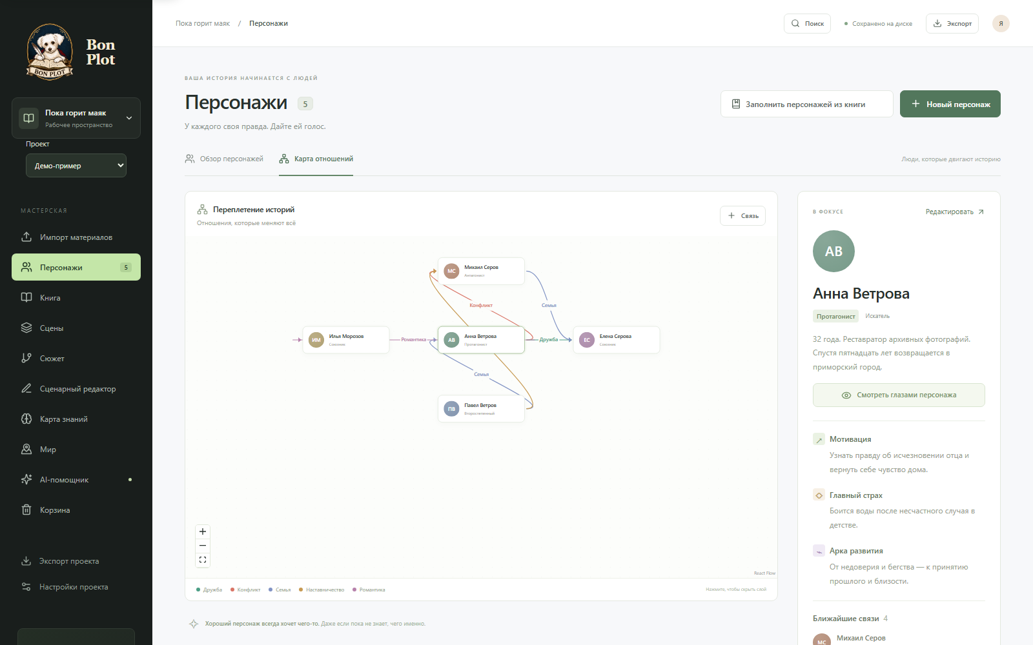The height and width of the screenshot is (645, 1033).
Task: Open the Мир sidebar item
Action: click(x=76, y=449)
